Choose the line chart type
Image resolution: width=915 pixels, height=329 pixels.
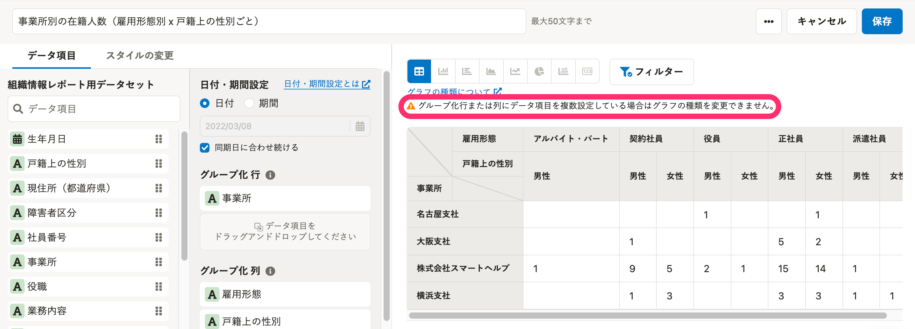(x=515, y=71)
